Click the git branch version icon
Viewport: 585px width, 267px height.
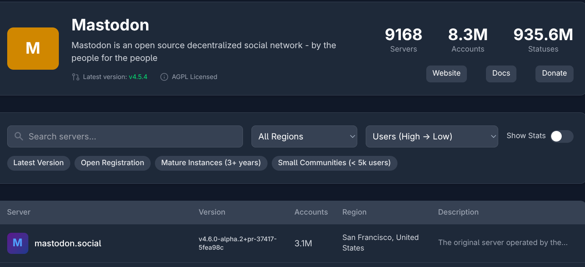click(x=76, y=77)
